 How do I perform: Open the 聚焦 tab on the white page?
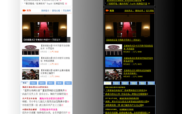point(59,83)
